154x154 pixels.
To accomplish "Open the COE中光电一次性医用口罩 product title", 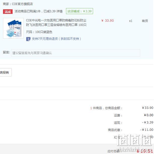I will (x=56, y=23).
